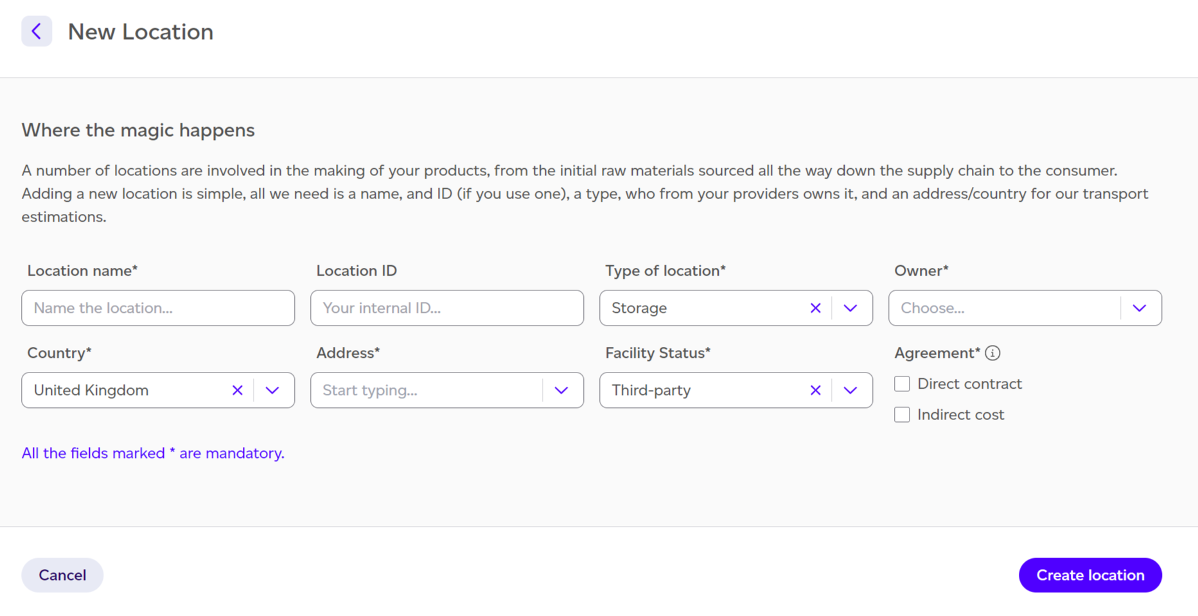Click the United Kingdom value text

point(91,391)
